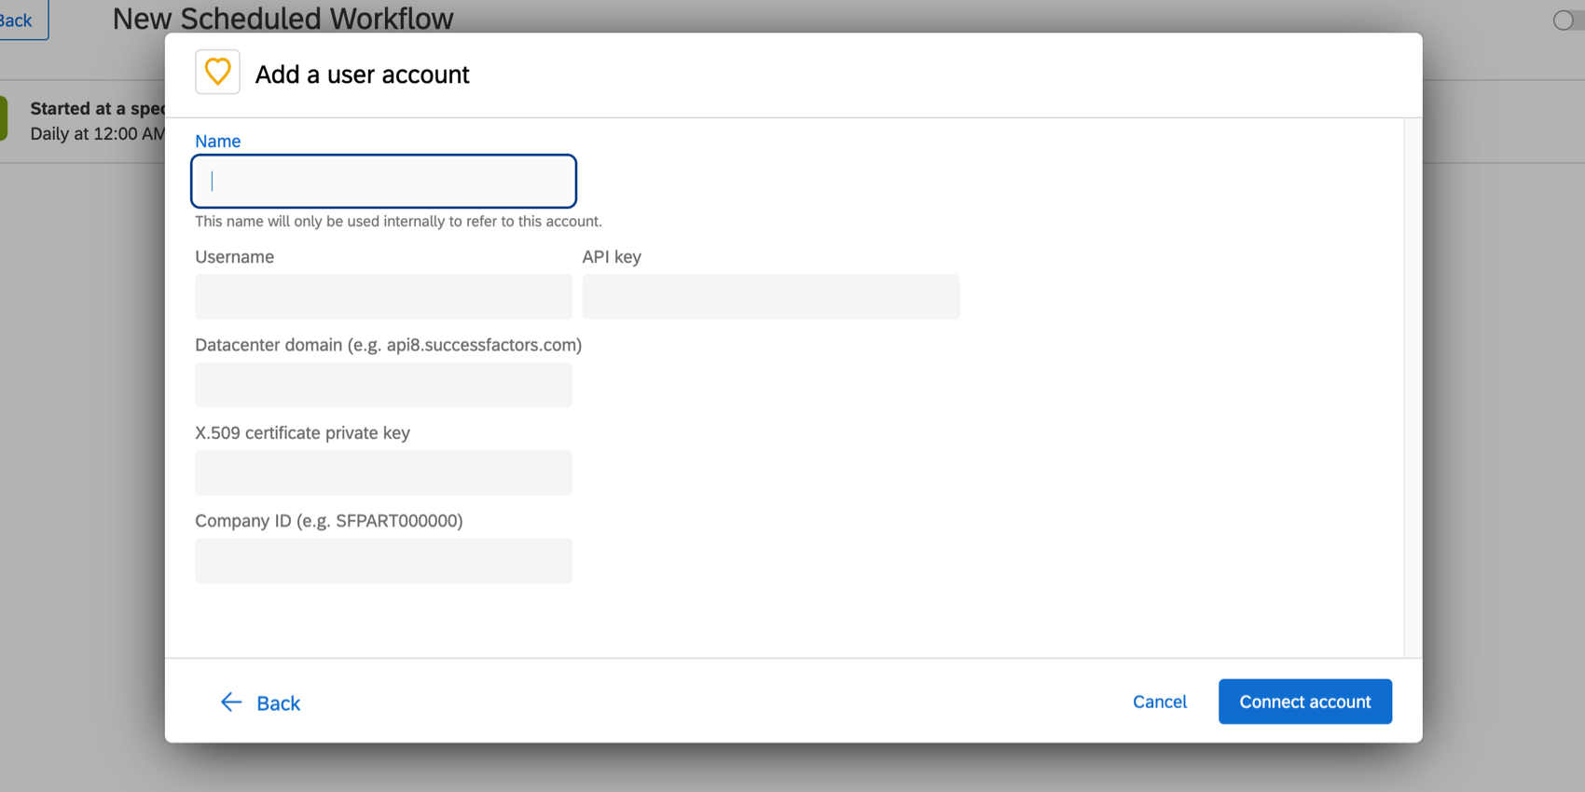Screen dimensions: 1585x792
Task: Select the API key input box
Action: point(770,296)
